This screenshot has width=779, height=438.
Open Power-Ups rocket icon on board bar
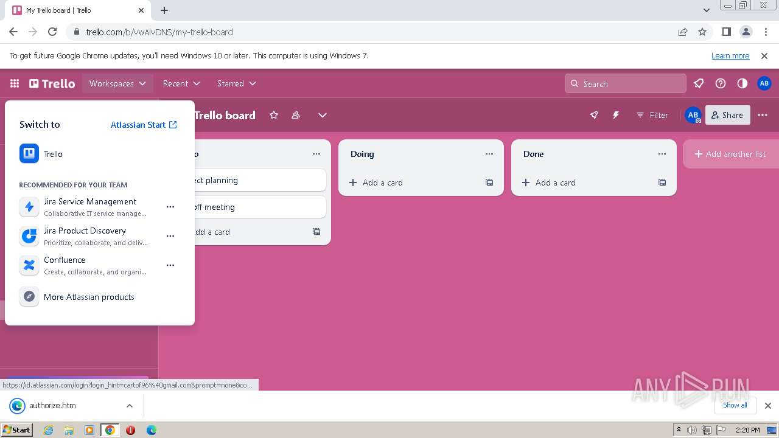(594, 115)
